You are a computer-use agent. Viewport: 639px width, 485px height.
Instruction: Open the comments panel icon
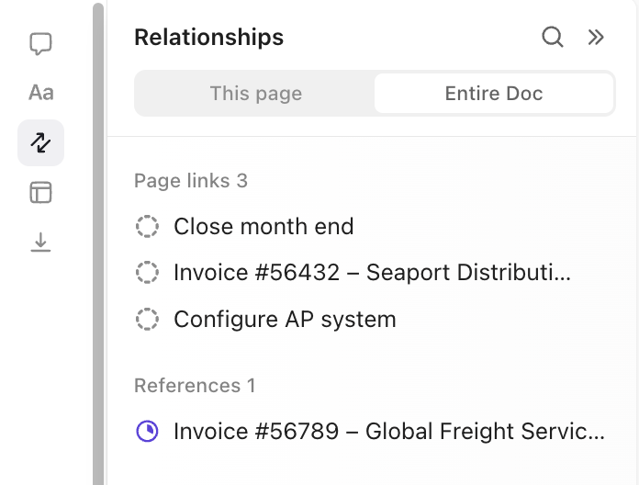pyautogui.click(x=40, y=43)
